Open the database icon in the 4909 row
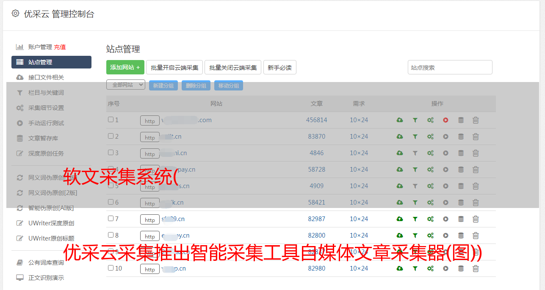 coord(461,186)
